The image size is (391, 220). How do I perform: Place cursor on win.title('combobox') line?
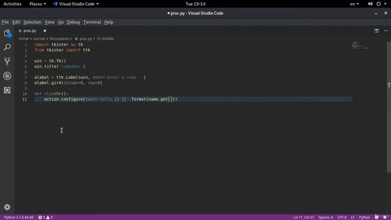pos(60,67)
